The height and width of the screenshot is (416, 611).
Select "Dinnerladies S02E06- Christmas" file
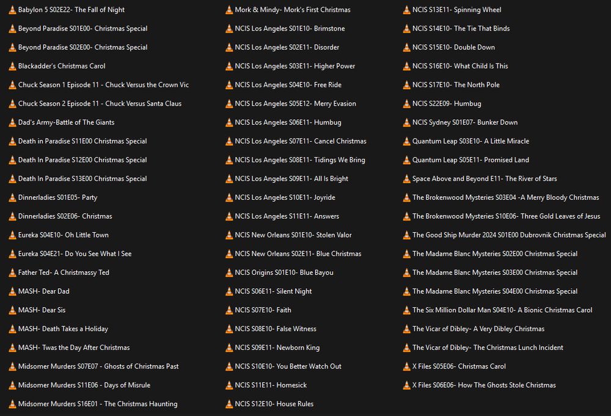65,216
